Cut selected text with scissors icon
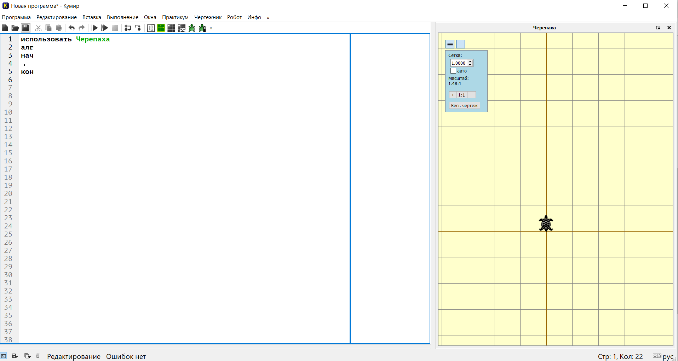 tap(38, 28)
